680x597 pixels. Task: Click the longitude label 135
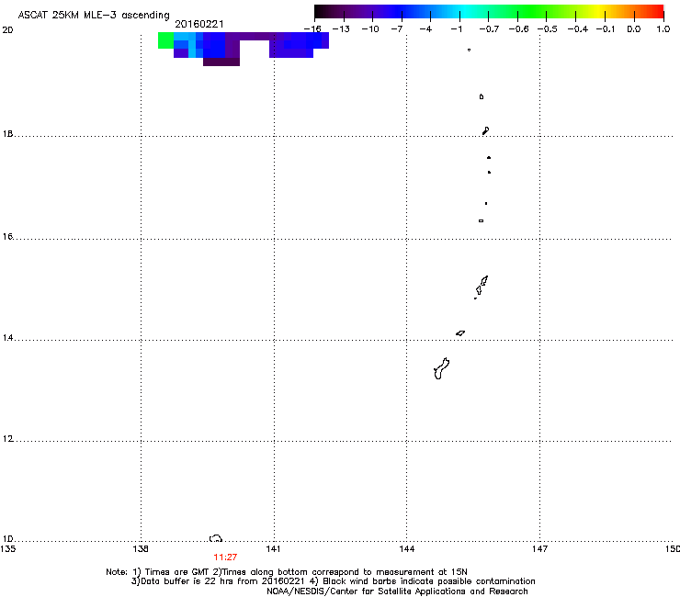click(x=7, y=549)
